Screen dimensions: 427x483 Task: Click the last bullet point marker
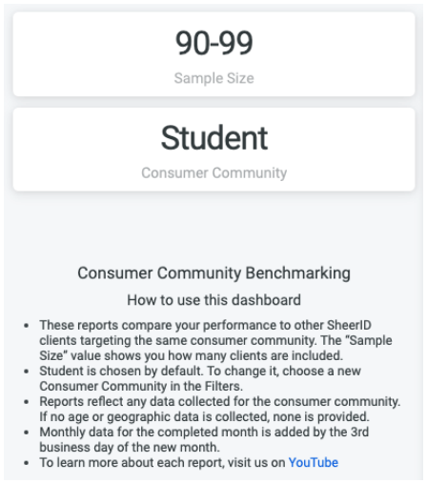(27, 463)
